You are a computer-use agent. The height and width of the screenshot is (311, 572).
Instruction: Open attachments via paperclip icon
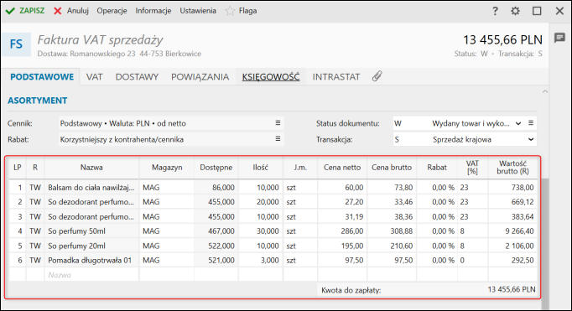click(377, 76)
